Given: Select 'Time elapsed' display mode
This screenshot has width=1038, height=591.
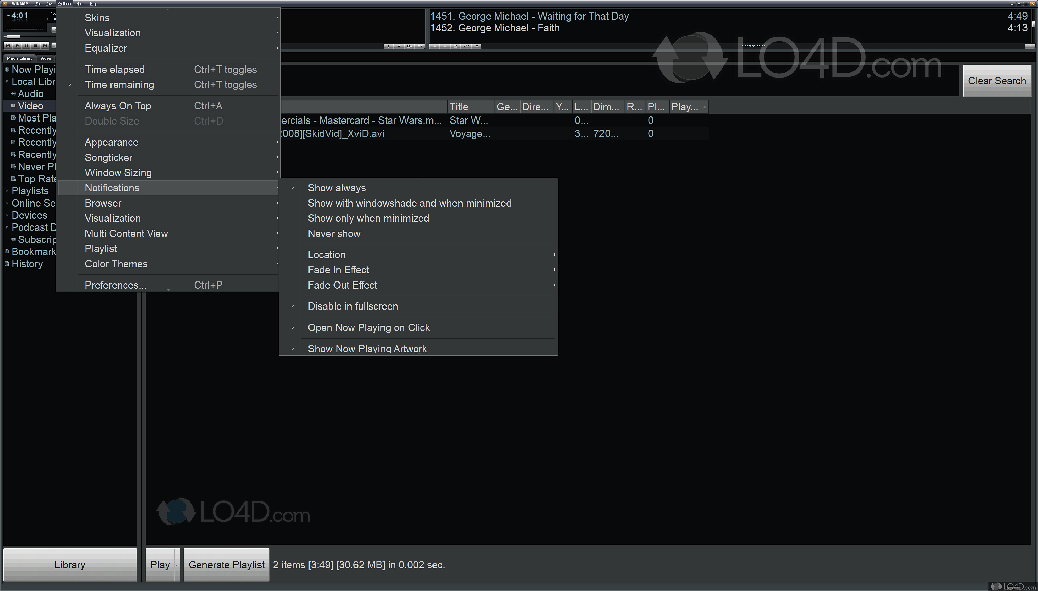Looking at the screenshot, I should (x=169, y=70).
